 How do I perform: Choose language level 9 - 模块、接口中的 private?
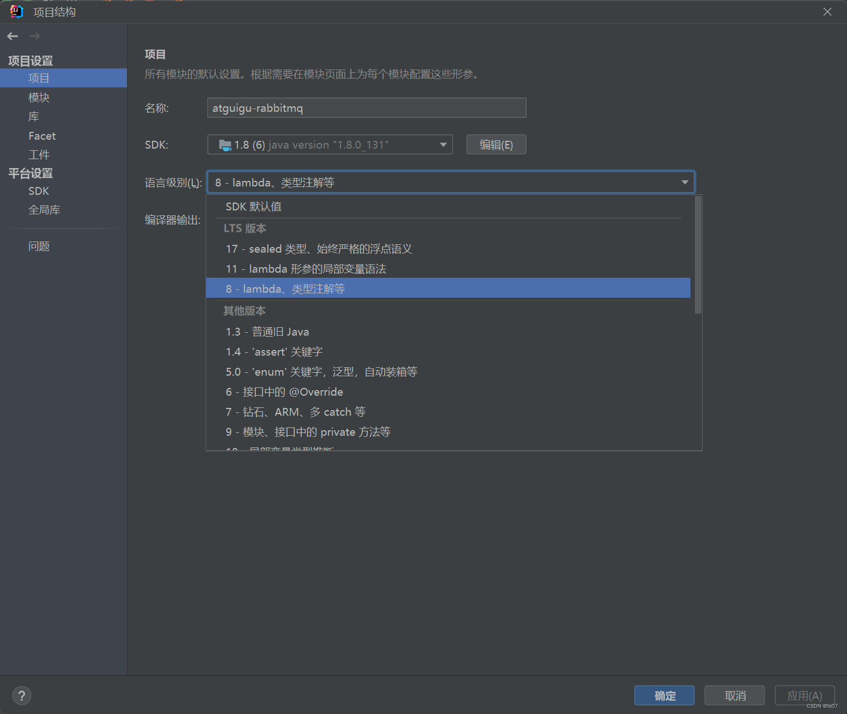(448, 432)
